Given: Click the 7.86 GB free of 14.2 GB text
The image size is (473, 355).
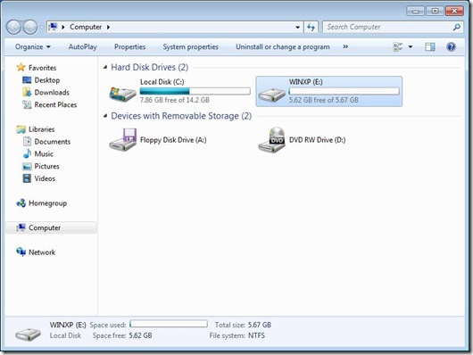Looking at the screenshot, I should [174, 100].
